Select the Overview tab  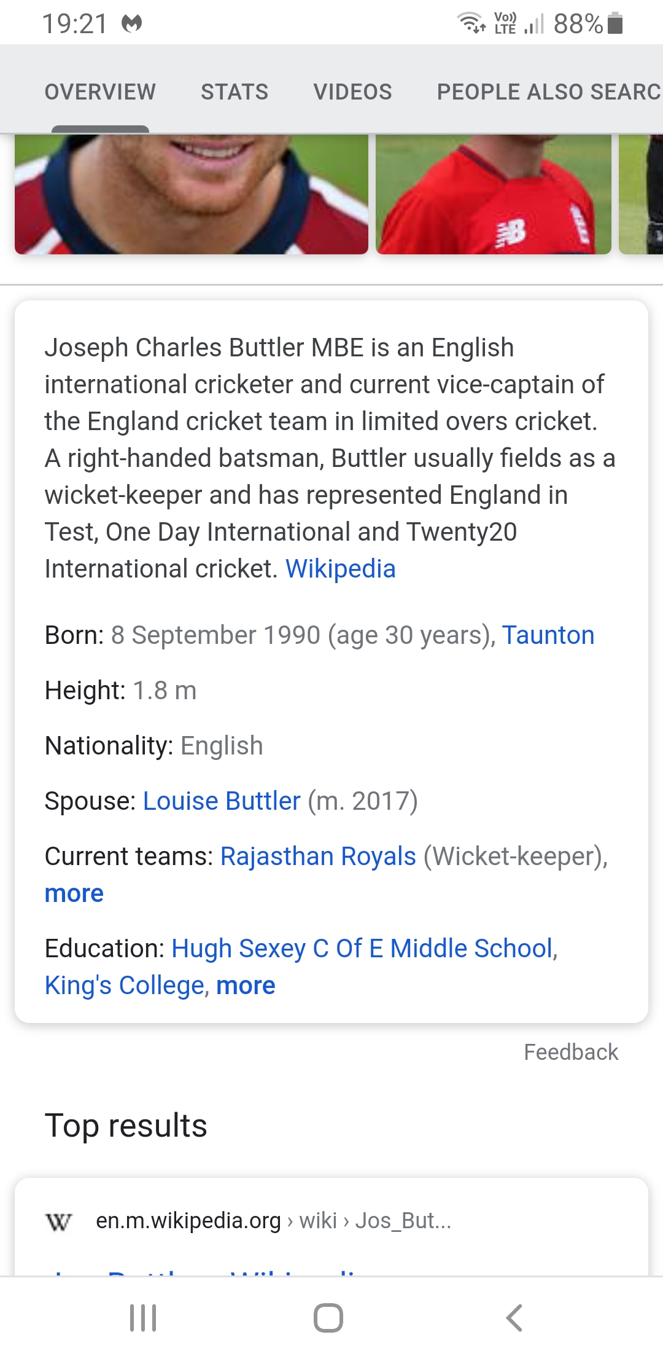[x=100, y=92]
